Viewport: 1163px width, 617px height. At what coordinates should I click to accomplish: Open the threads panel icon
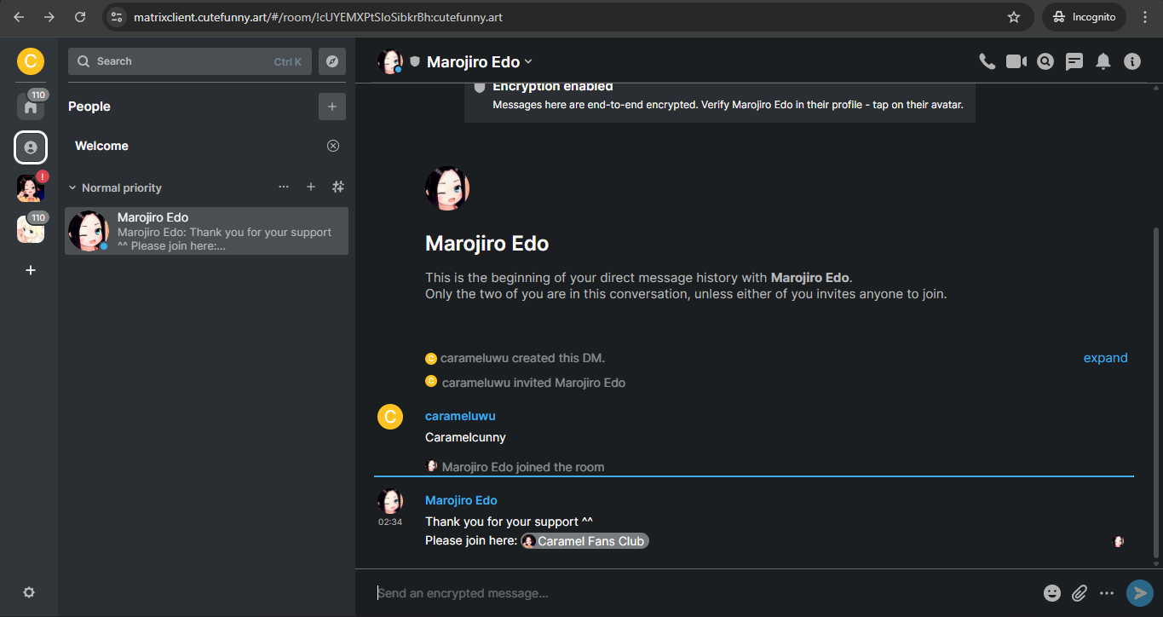pyautogui.click(x=1074, y=61)
